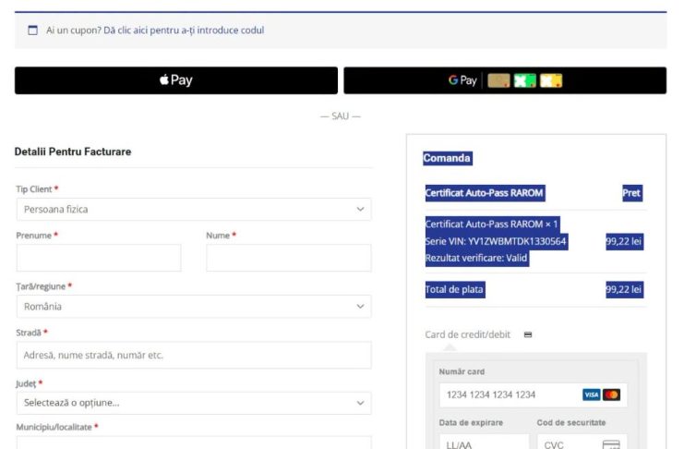Click the gold card icon in Google Pay

(498, 80)
